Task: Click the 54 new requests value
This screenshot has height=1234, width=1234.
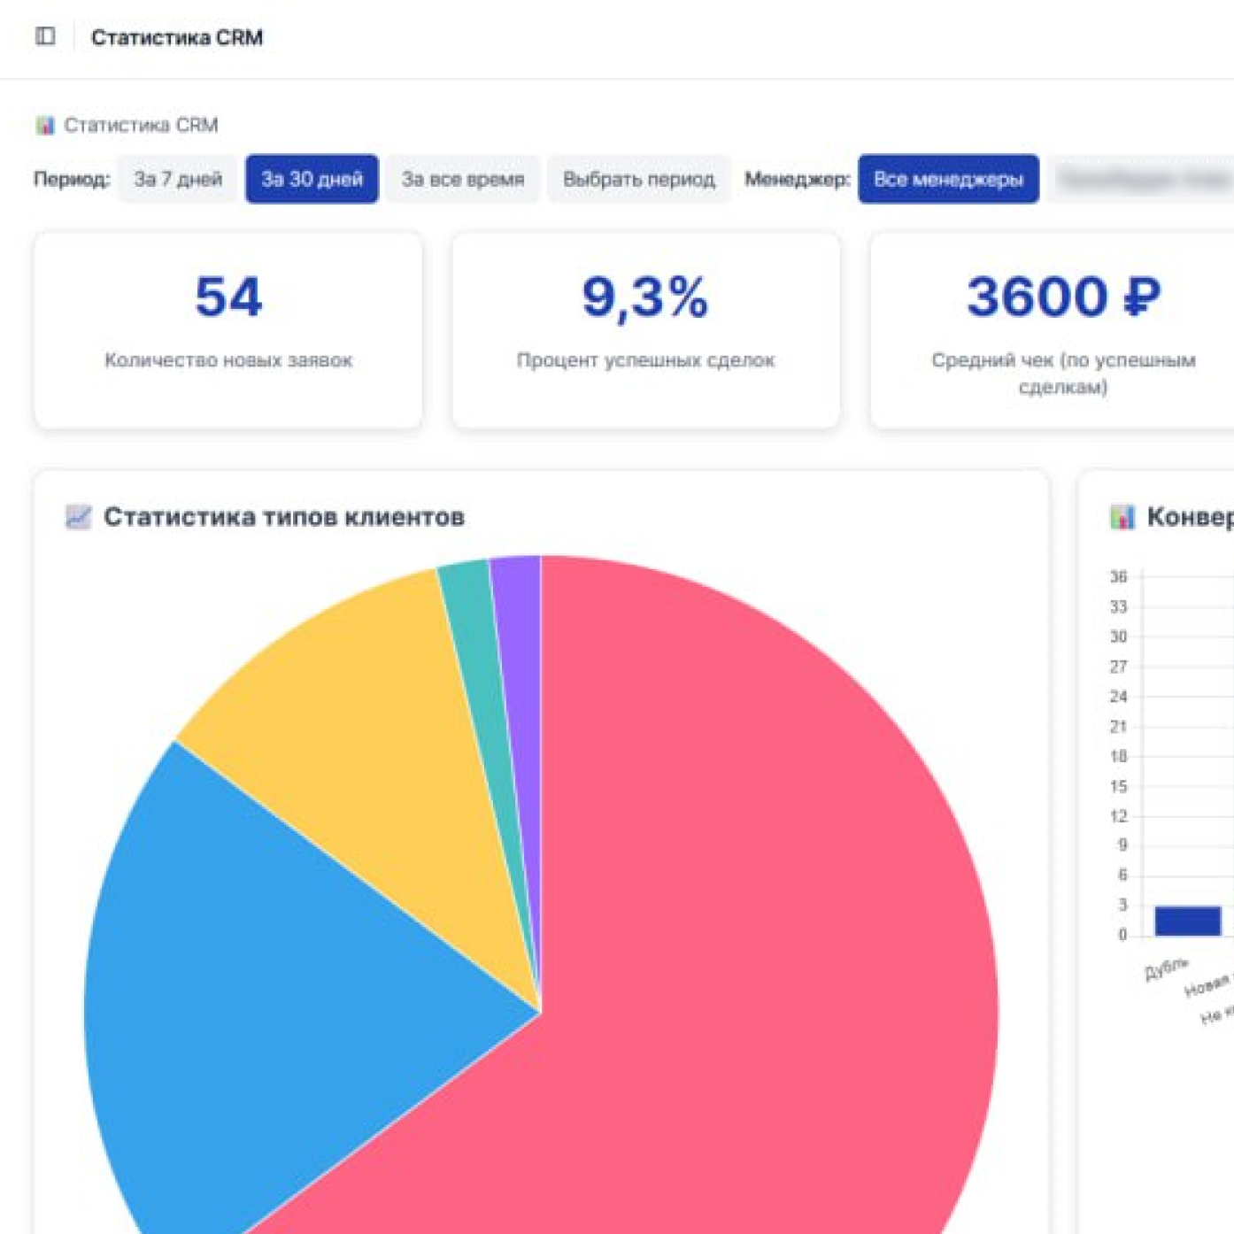Action: click(228, 297)
